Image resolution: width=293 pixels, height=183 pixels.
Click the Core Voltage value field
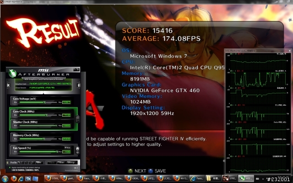pyautogui.click(x=66, y=102)
